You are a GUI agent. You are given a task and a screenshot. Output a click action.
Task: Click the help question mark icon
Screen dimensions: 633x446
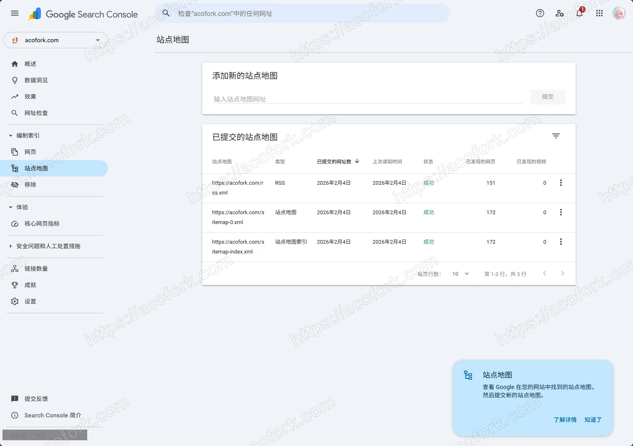pyautogui.click(x=540, y=14)
